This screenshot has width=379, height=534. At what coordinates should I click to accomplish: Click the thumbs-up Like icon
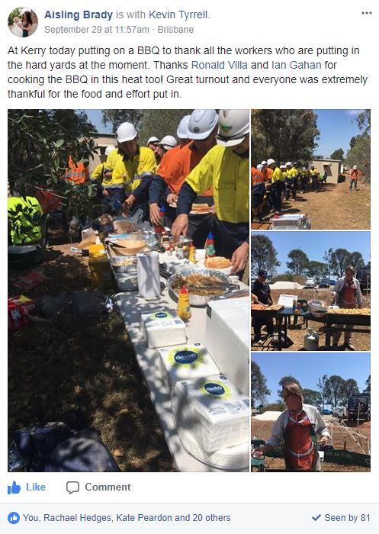pyautogui.click(x=14, y=487)
